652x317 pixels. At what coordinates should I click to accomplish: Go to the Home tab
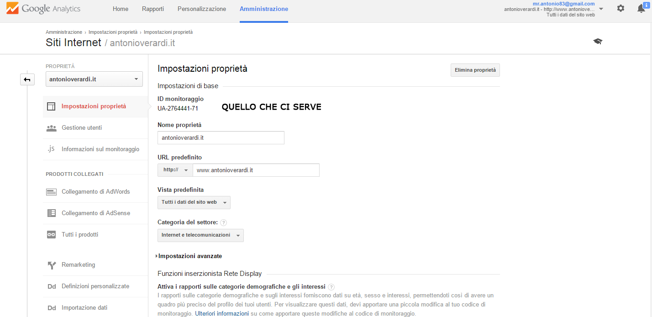click(x=121, y=9)
